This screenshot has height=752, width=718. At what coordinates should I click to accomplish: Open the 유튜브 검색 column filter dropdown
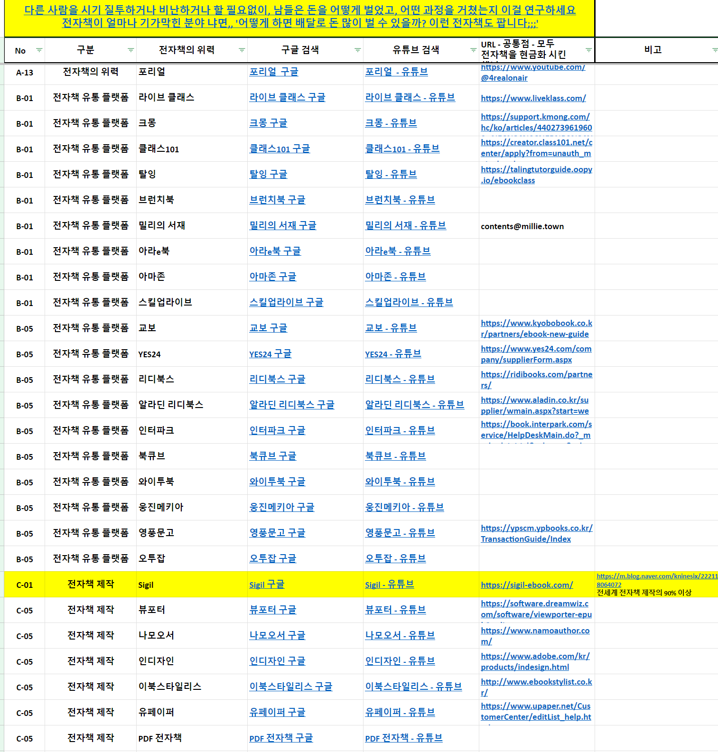coord(473,50)
